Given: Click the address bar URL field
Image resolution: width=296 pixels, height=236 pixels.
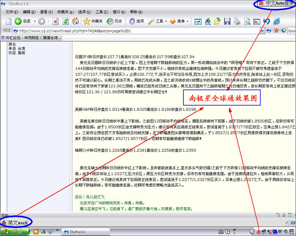Looking at the screenshot, I should click(136, 31).
